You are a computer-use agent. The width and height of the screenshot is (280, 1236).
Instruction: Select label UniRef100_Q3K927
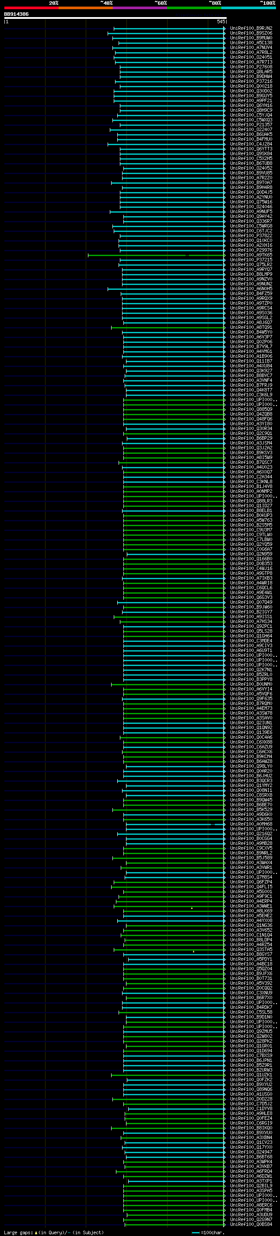pyautogui.click(x=251, y=370)
